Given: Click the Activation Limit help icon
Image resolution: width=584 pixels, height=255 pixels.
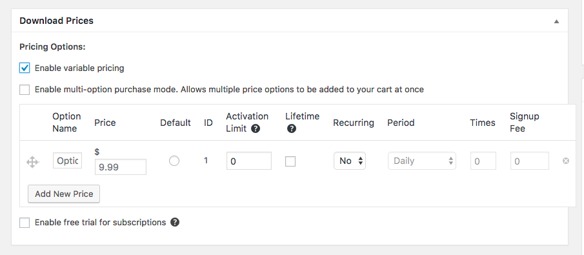Looking at the screenshot, I should point(256,128).
